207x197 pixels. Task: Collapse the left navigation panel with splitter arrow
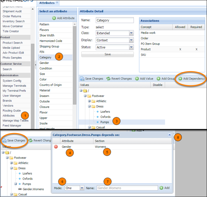[36, 65]
